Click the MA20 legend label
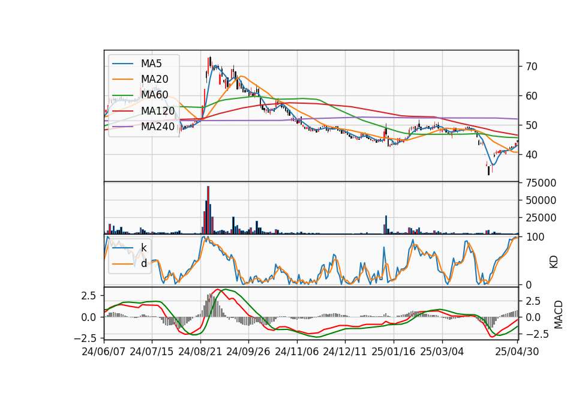Viewport: 576px width, 414px height. click(154, 79)
